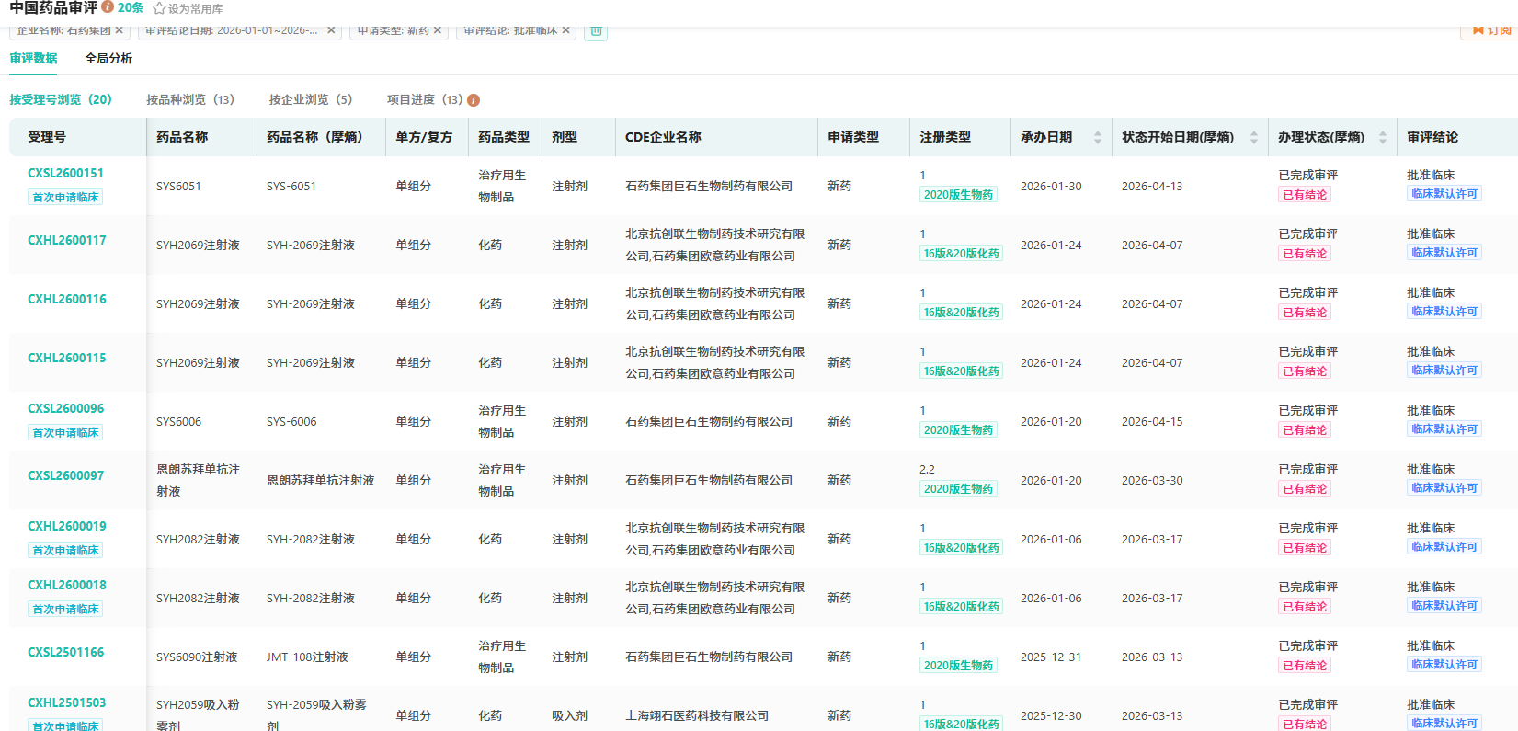1518x731 pixels.
Task: Remove the 企业名称 石药集团 filter tag
Action: click(120, 30)
